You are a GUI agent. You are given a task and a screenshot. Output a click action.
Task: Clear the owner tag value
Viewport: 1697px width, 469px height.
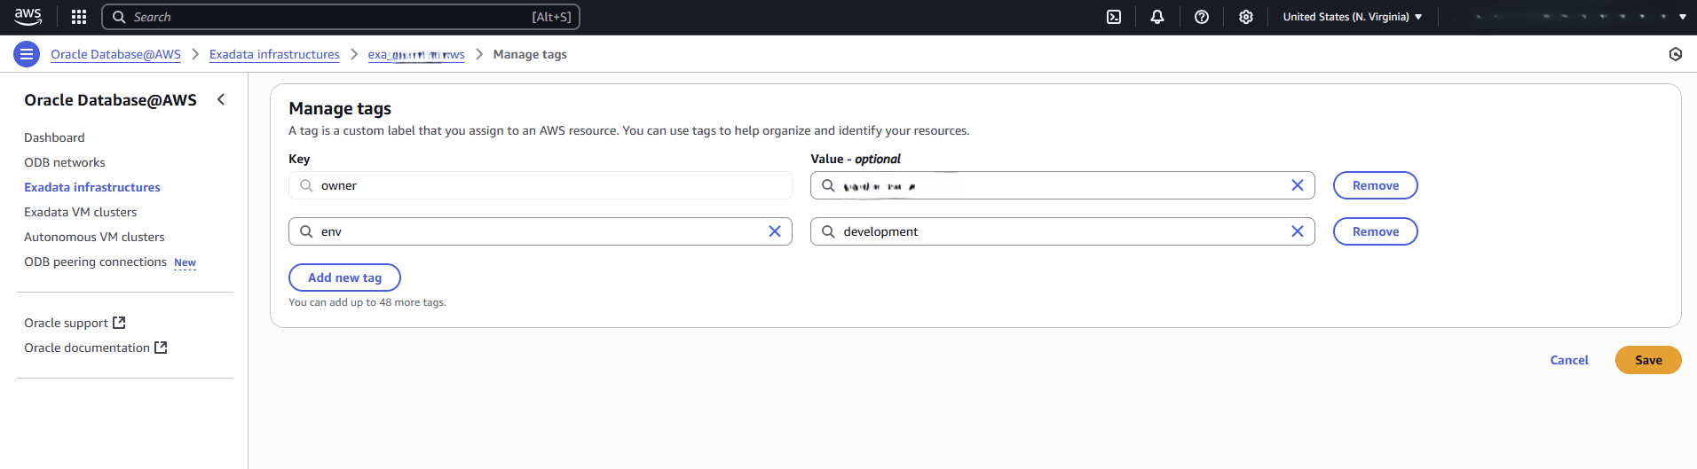click(x=1298, y=185)
